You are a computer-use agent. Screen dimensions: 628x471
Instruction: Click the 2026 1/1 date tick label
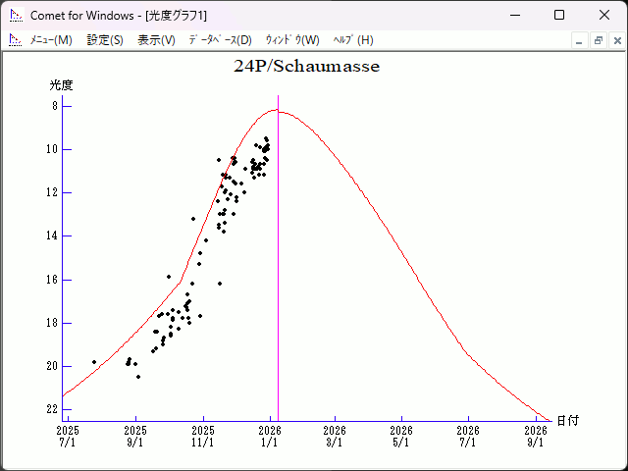tap(270, 436)
